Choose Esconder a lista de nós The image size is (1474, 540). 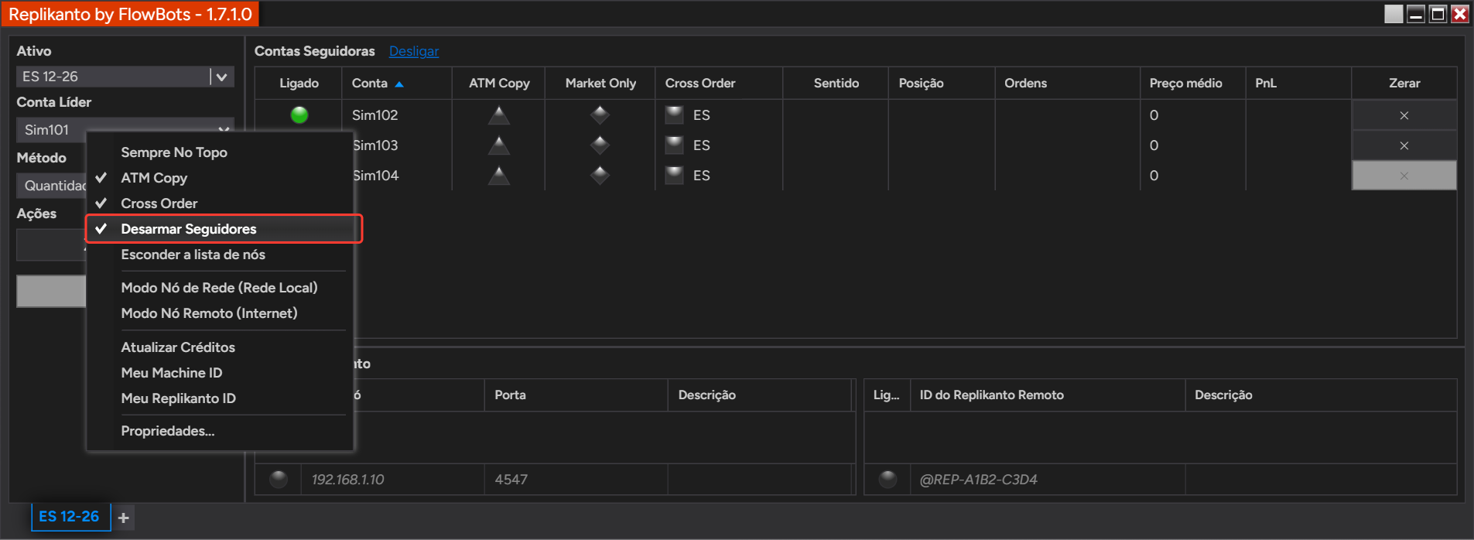click(221, 255)
